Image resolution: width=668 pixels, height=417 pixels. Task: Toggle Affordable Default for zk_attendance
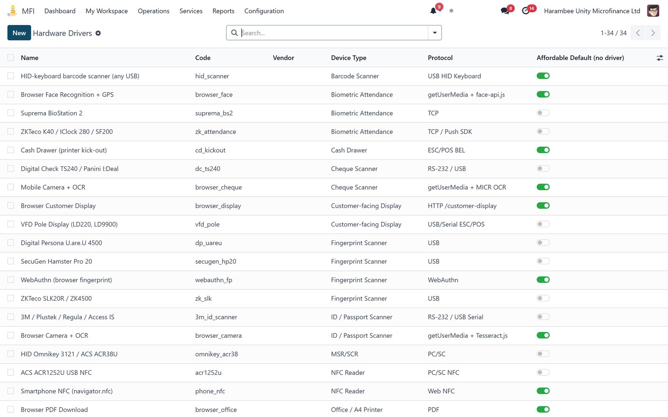click(543, 131)
